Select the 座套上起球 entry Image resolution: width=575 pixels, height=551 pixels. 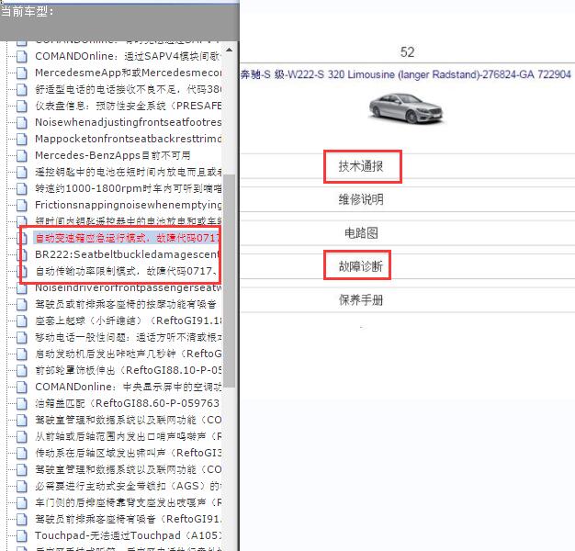[128, 320]
